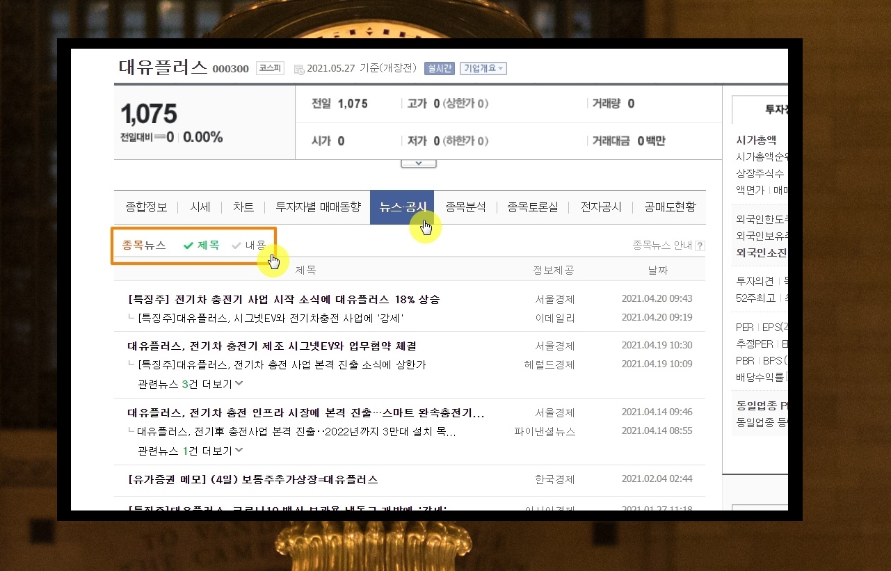
Task: Click the 헤럴드경제 source name
Action: click(549, 364)
